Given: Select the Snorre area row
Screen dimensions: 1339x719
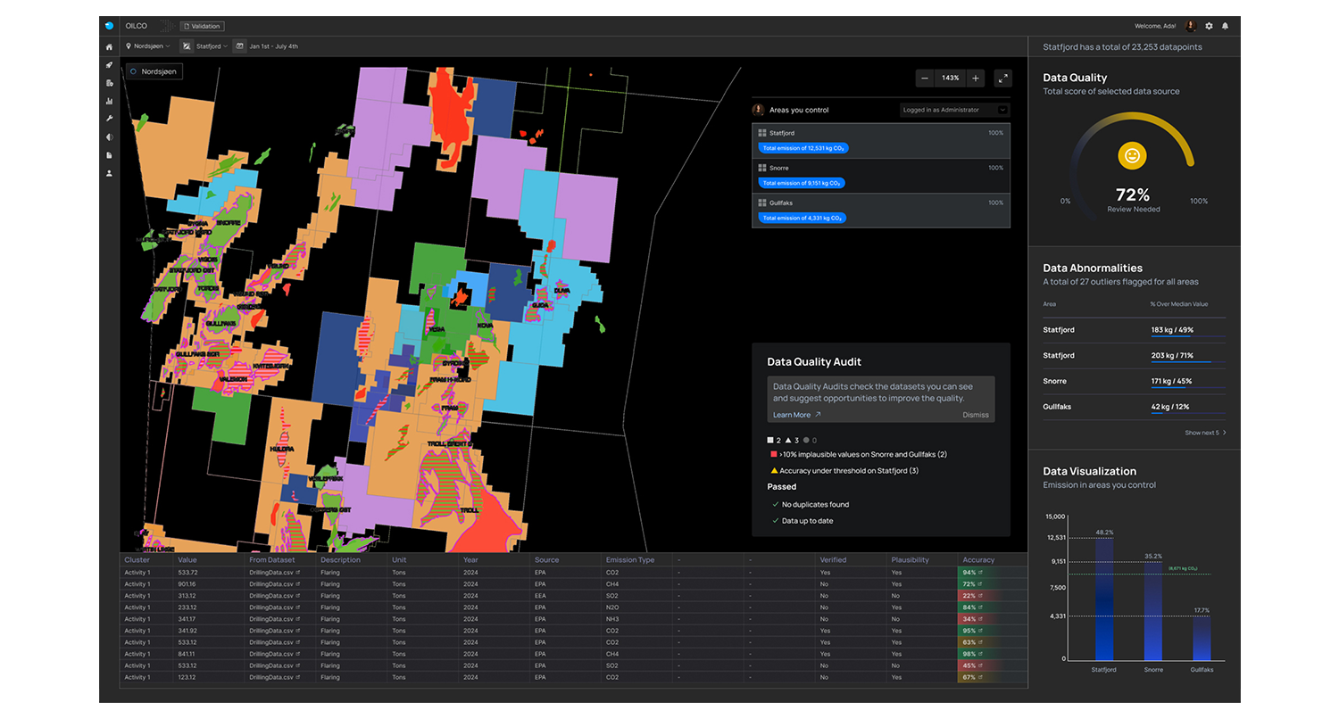Looking at the screenshot, I should [880, 176].
